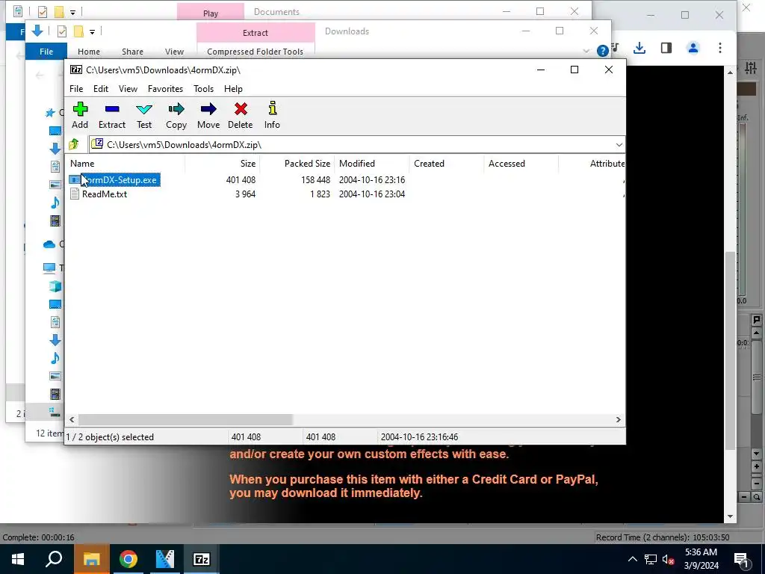Click the Move toolbar button in 7-Zip
The width and height of the screenshot is (765, 574).
tap(208, 115)
